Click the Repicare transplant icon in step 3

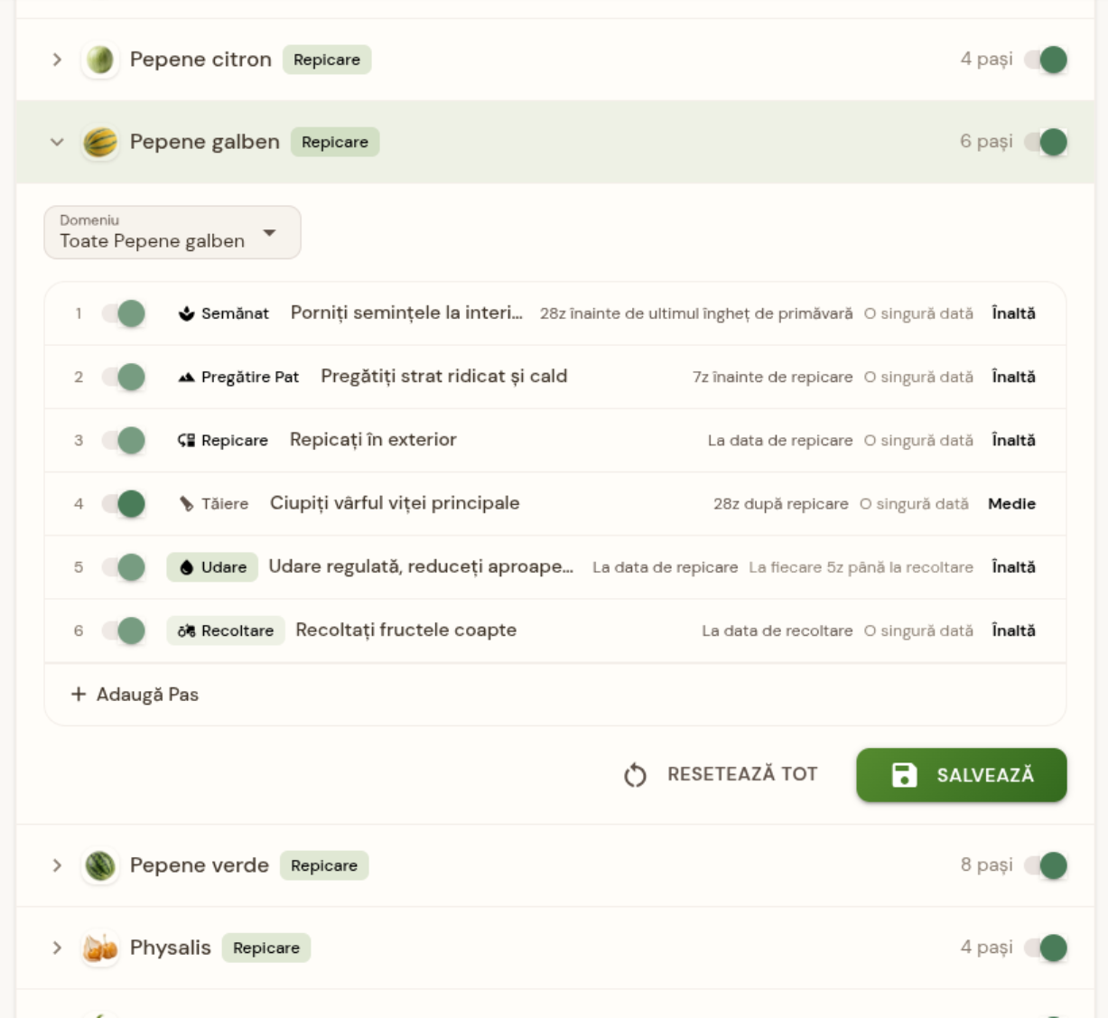point(187,440)
